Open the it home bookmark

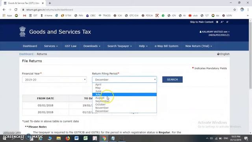[46, 15]
